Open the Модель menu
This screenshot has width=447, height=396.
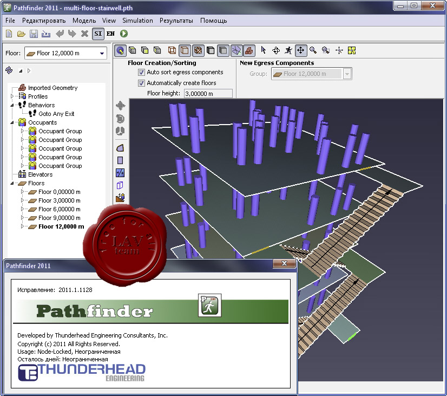[x=84, y=21]
